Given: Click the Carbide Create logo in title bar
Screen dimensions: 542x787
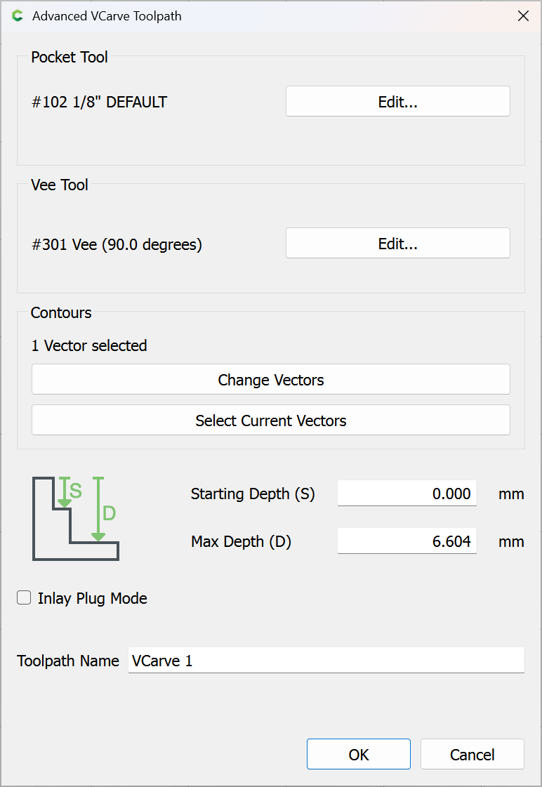Looking at the screenshot, I should click(x=18, y=16).
